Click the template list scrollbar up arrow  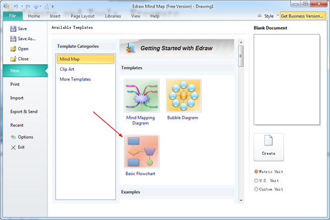[241, 42]
